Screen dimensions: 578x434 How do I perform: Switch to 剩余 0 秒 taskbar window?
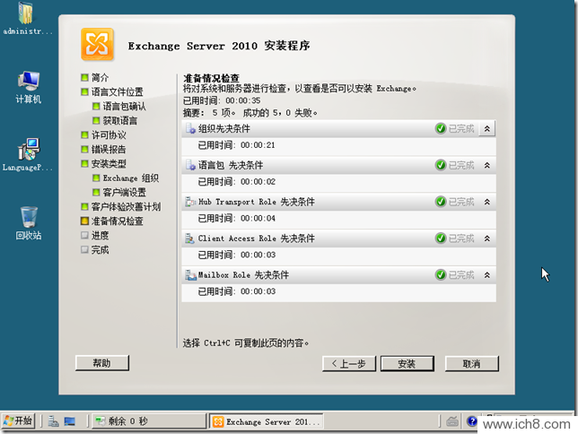[x=149, y=421]
